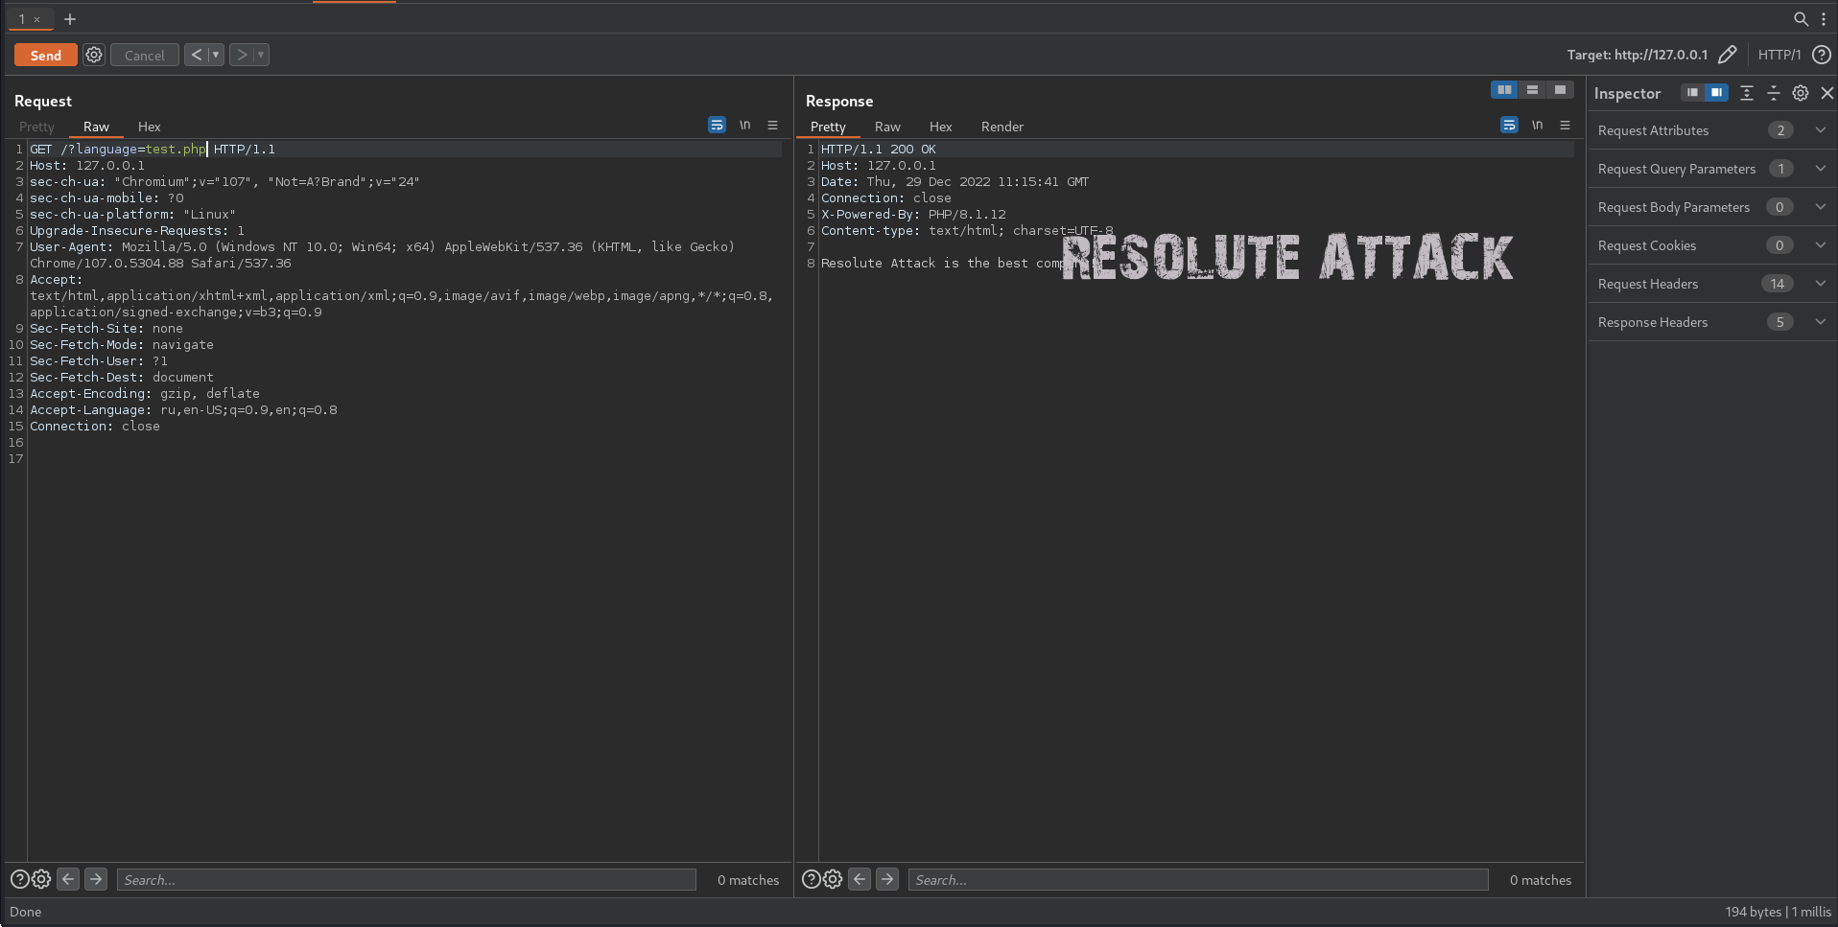Open the Request panel hamburger menu
The width and height of the screenshot is (1838, 927).
pos(772,126)
